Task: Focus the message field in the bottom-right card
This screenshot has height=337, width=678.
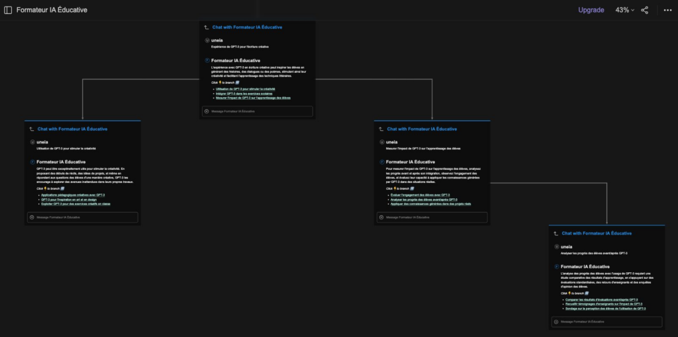Action: tap(607, 322)
